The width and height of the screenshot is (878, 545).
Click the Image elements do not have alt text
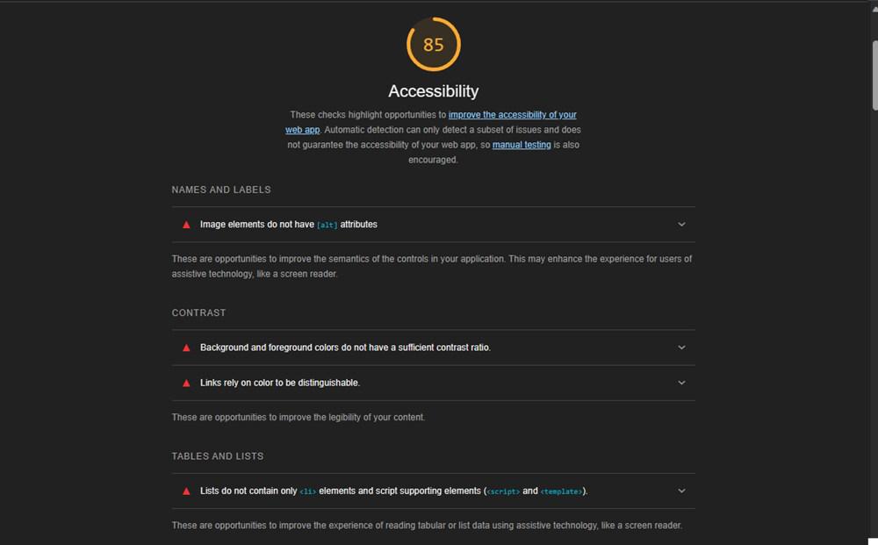[x=288, y=225]
